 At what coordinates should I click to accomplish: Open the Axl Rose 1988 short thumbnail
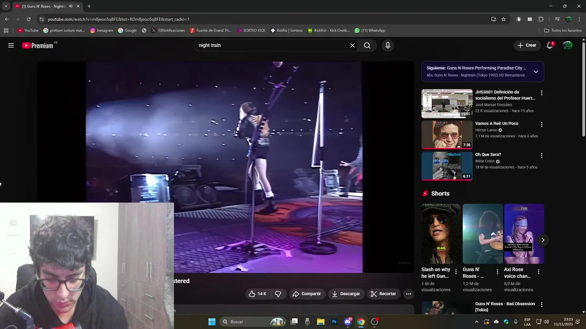[524, 233]
